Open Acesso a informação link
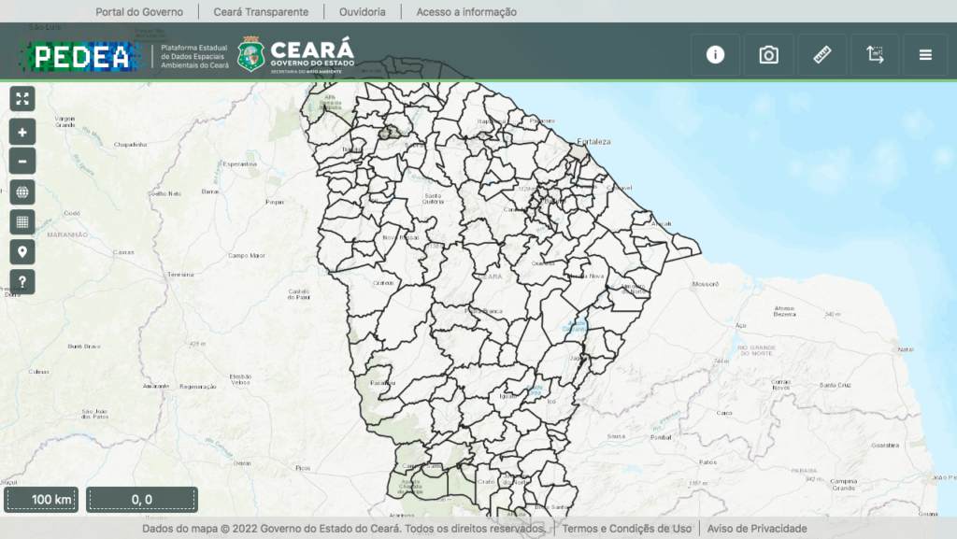Viewport: 957px width, 539px height. tap(466, 12)
